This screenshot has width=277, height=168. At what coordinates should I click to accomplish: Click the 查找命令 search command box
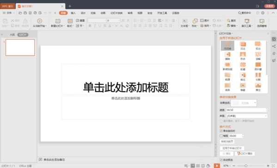(x=245, y=13)
